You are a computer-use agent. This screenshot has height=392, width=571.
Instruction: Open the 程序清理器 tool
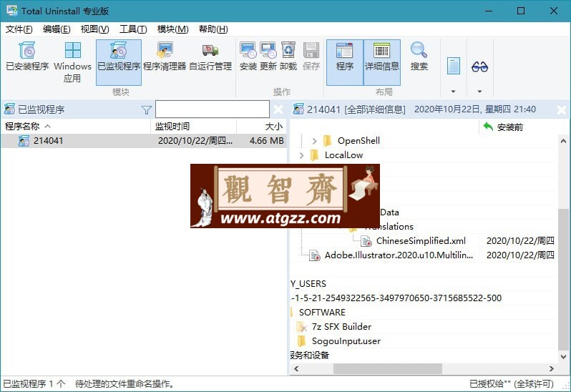[165, 57]
